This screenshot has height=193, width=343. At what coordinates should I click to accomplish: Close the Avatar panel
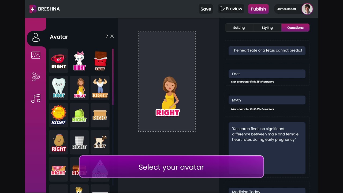pyautogui.click(x=112, y=36)
